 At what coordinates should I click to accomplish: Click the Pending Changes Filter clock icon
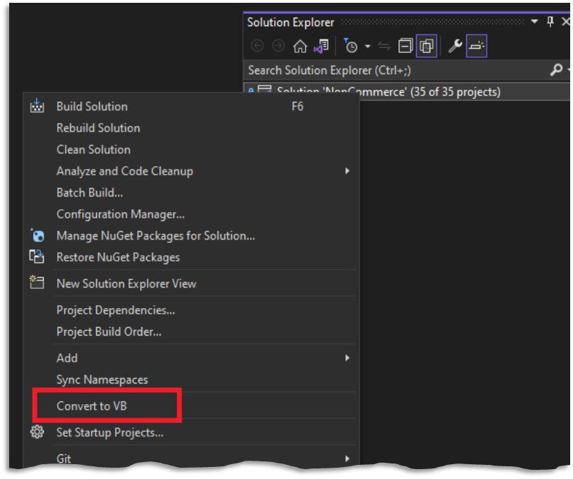[x=350, y=46]
